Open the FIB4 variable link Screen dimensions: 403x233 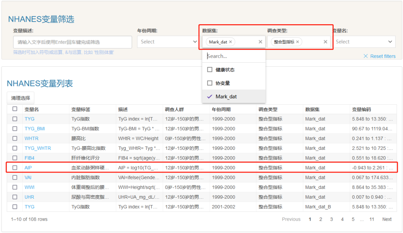pyautogui.click(x=29, y=158)
